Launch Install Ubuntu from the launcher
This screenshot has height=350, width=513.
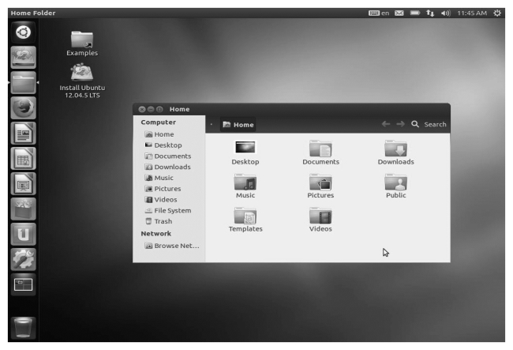point(23,58)
